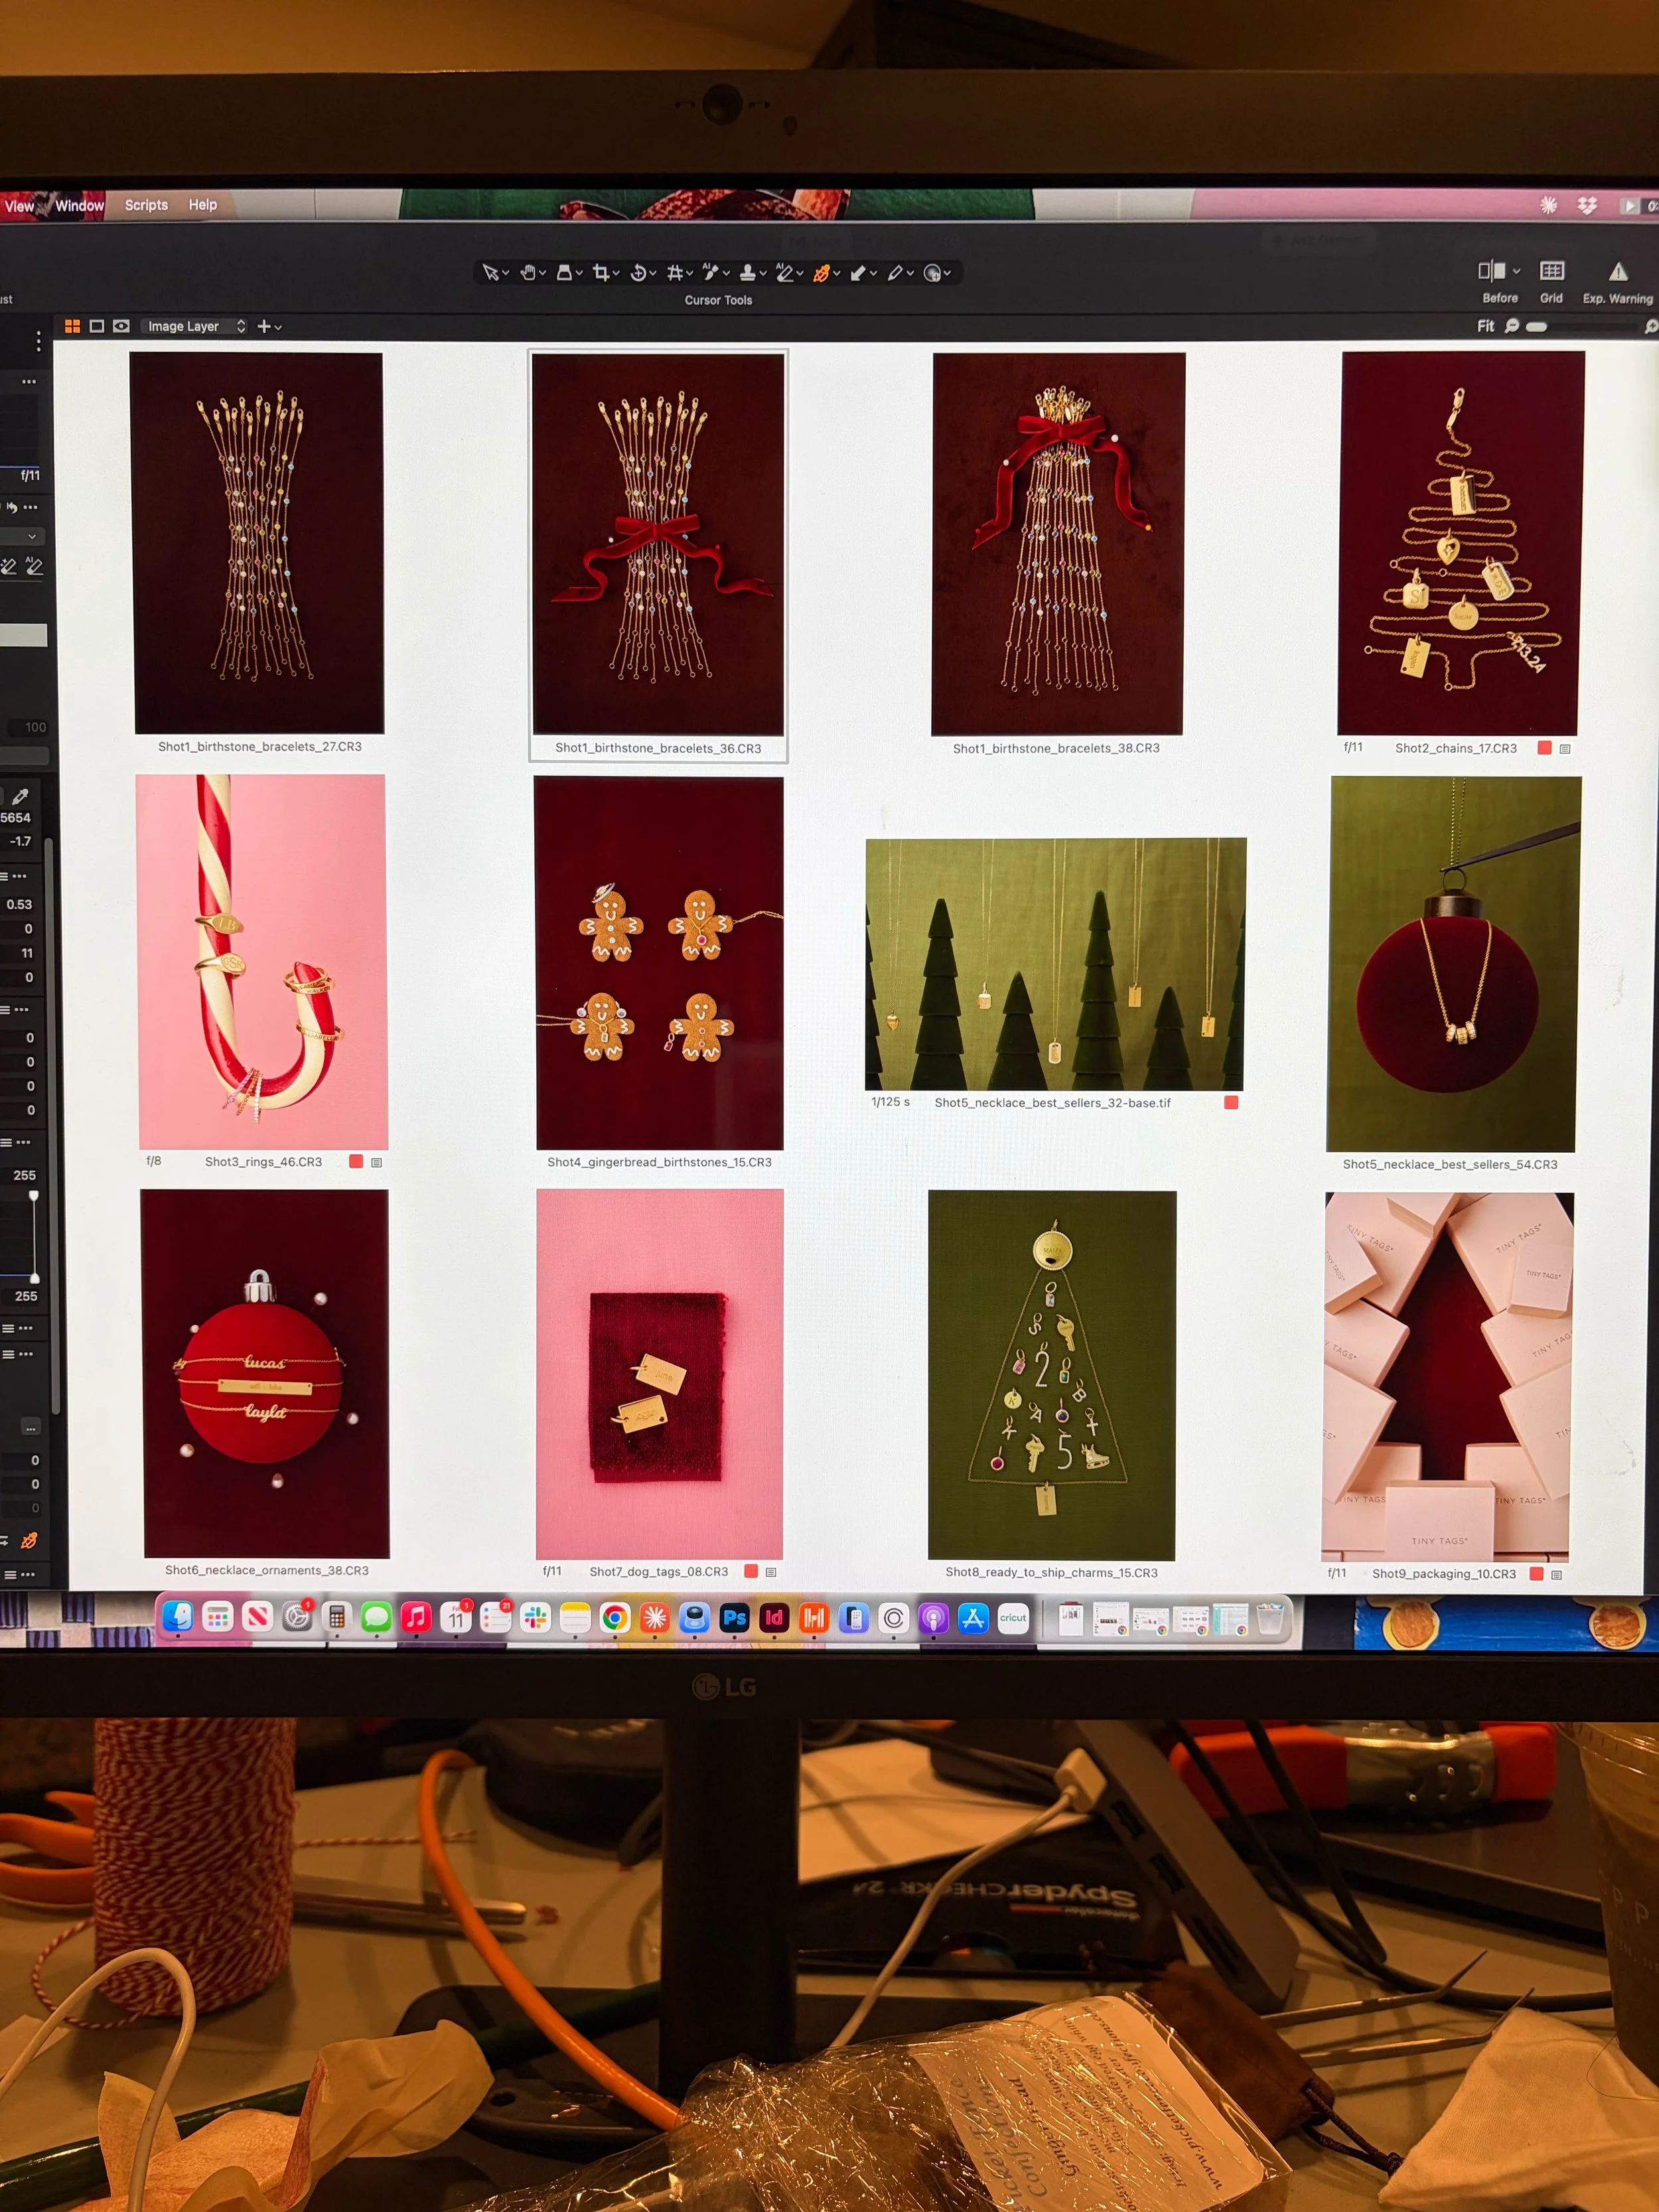This screenshot has height=2212, width=1659.
Task: Expand the chevron next to add-layer plus
Action: 278,327
